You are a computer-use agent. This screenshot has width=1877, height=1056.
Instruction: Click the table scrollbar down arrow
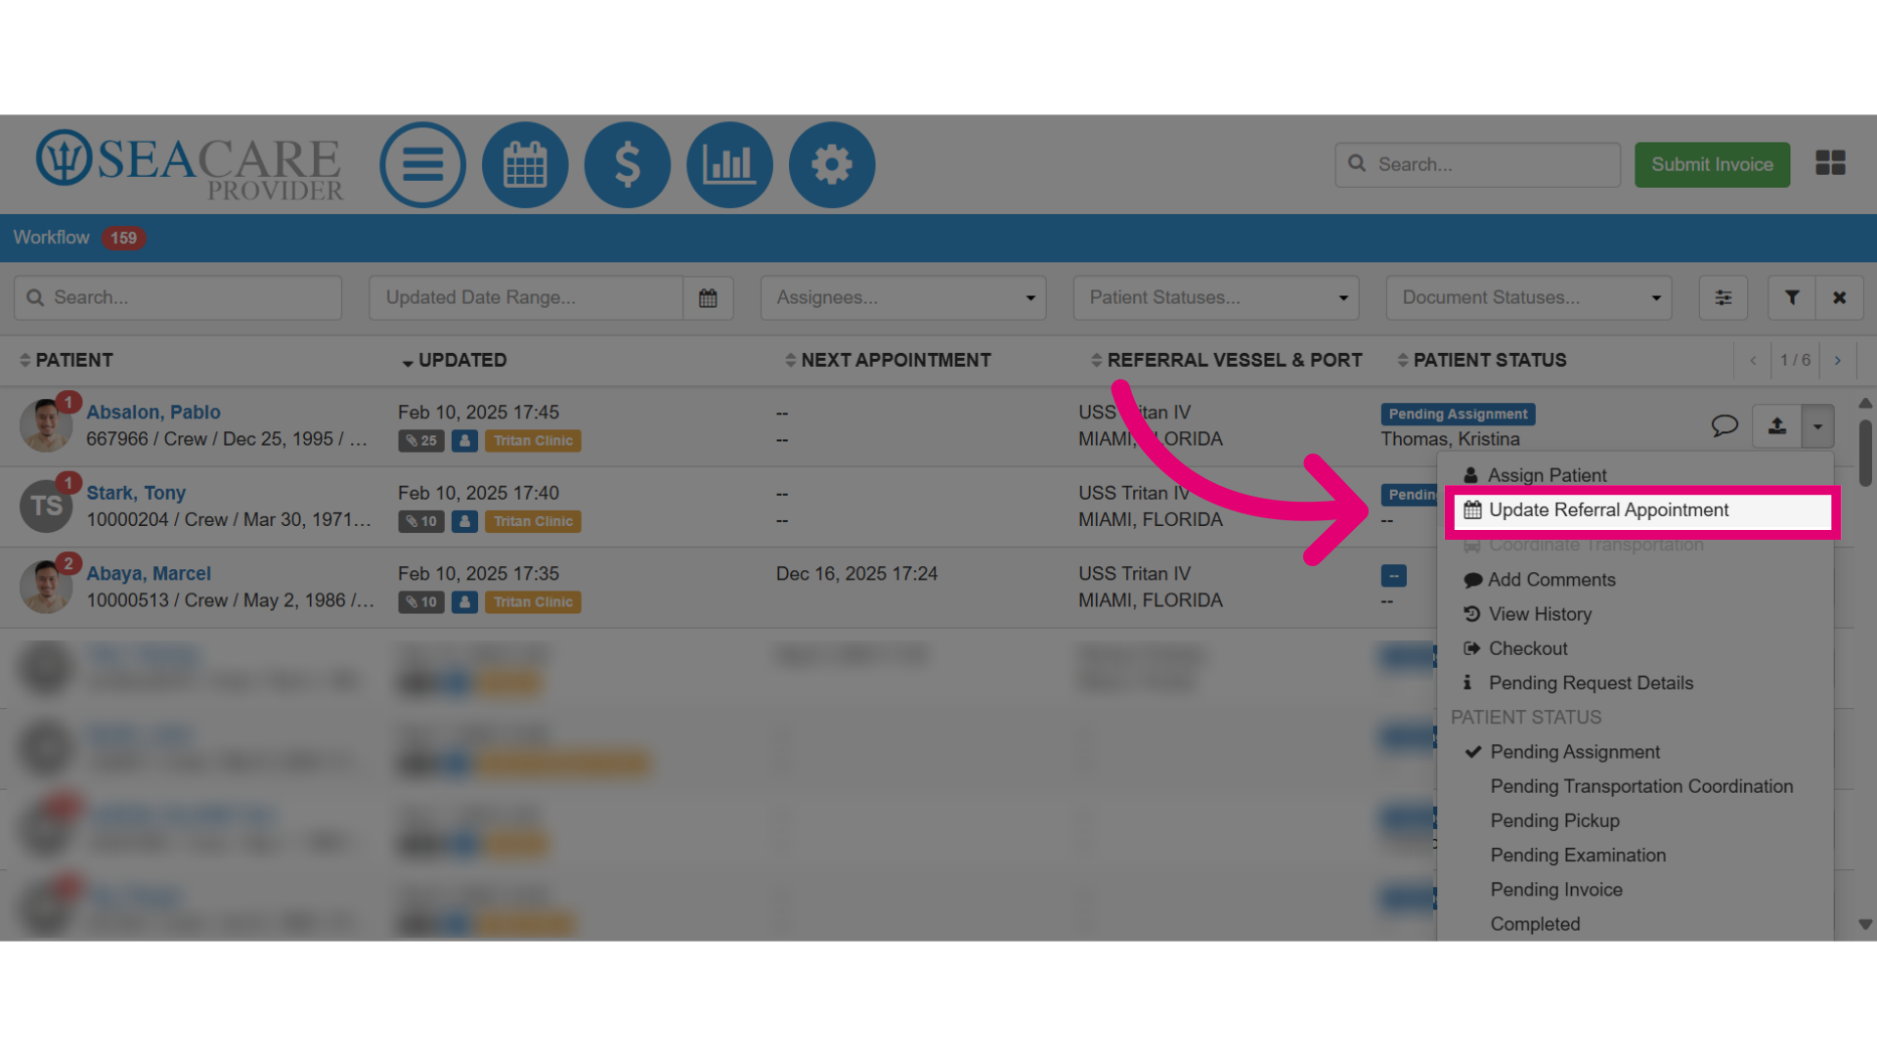1865,924
